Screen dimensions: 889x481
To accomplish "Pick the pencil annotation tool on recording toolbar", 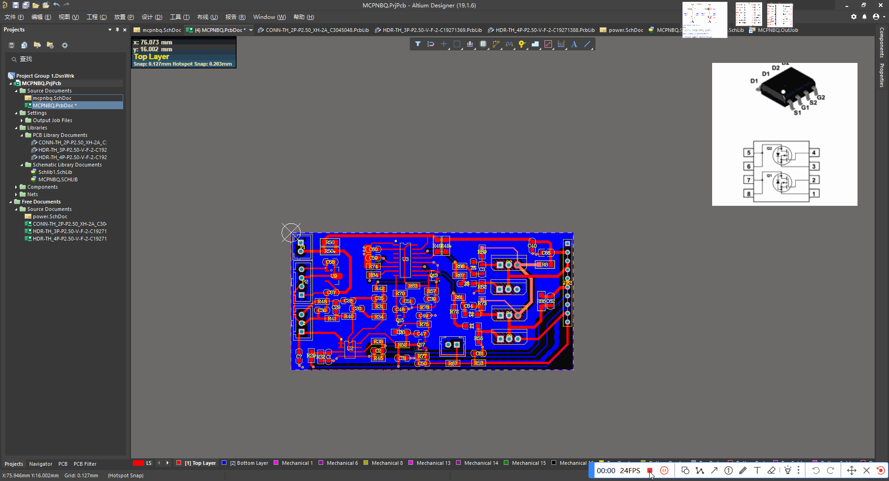I will (x=743, y=470).
